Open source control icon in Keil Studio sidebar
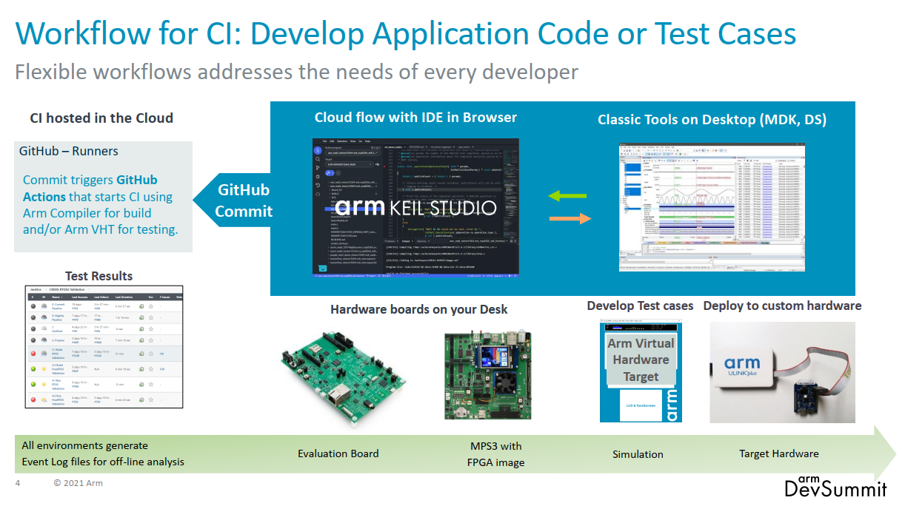This screenshot has height=506, width=905. (318, 168)
